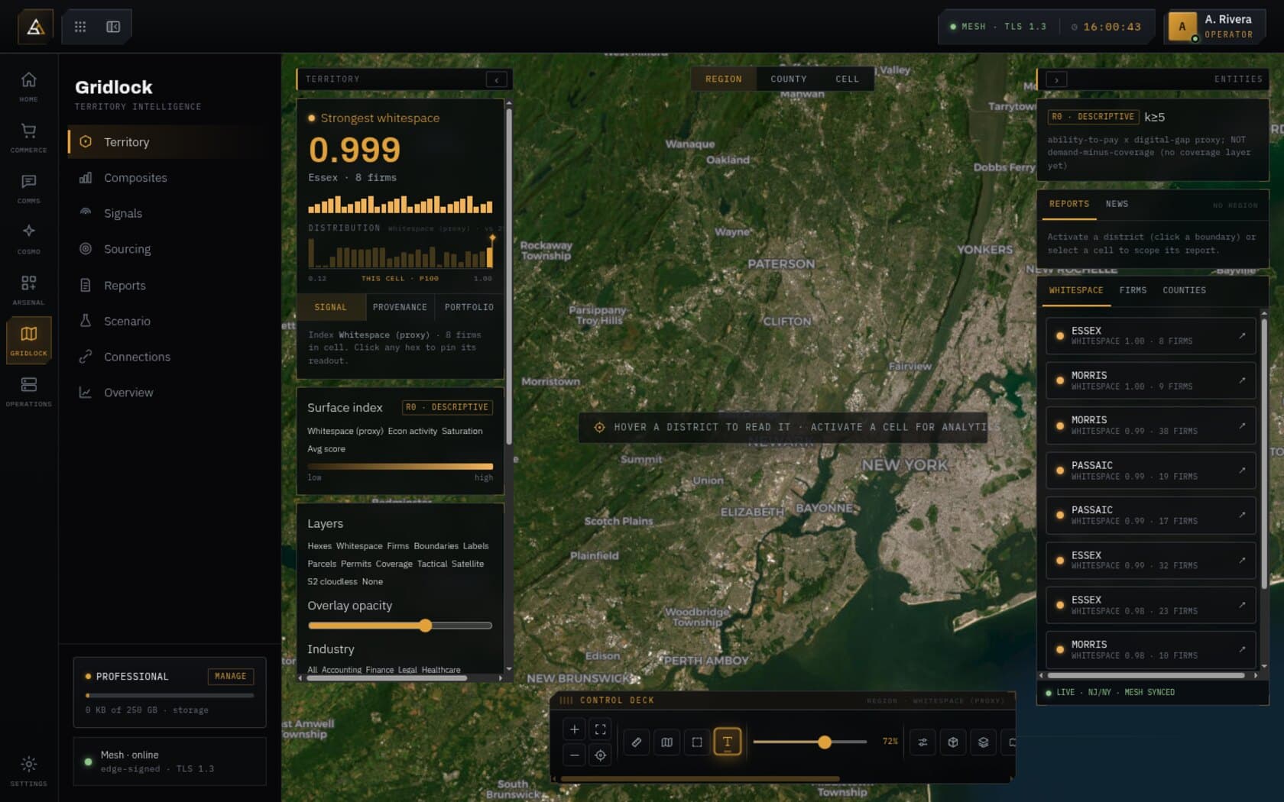The width and height of the screenshot is (1284, 802).
Task: Zoom in with the plus button
Action: click(x=575, y=729)
